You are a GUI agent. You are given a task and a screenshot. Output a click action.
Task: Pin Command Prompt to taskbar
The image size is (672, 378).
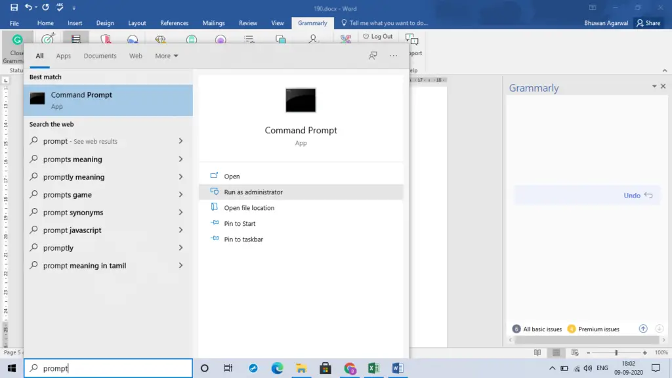[301, 239]
